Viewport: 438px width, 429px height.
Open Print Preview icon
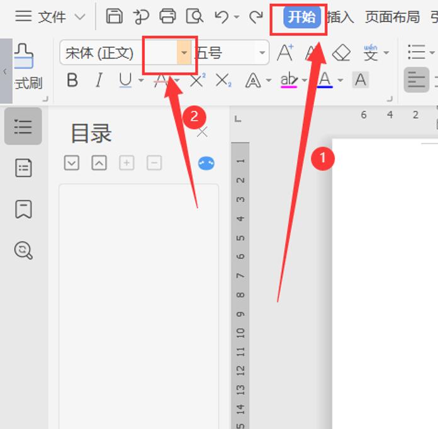pos(194,16)
